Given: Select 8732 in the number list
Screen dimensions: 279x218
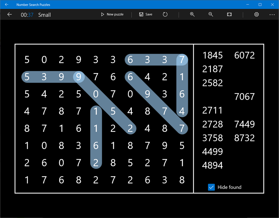Looking at the screenshot, I should pyautogui.click(x=244, y=138).
